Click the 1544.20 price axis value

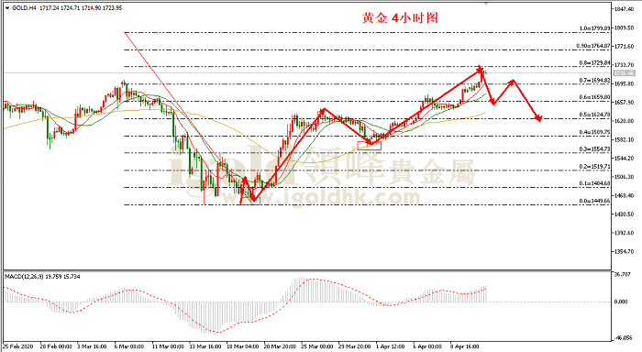coord(625,159)
